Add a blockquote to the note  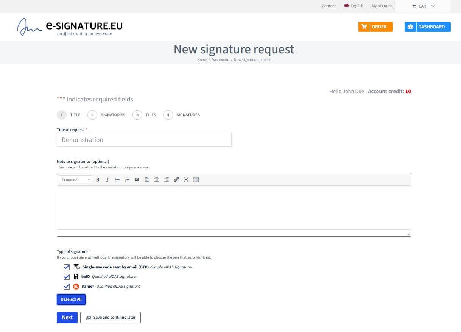coord(137,179)
